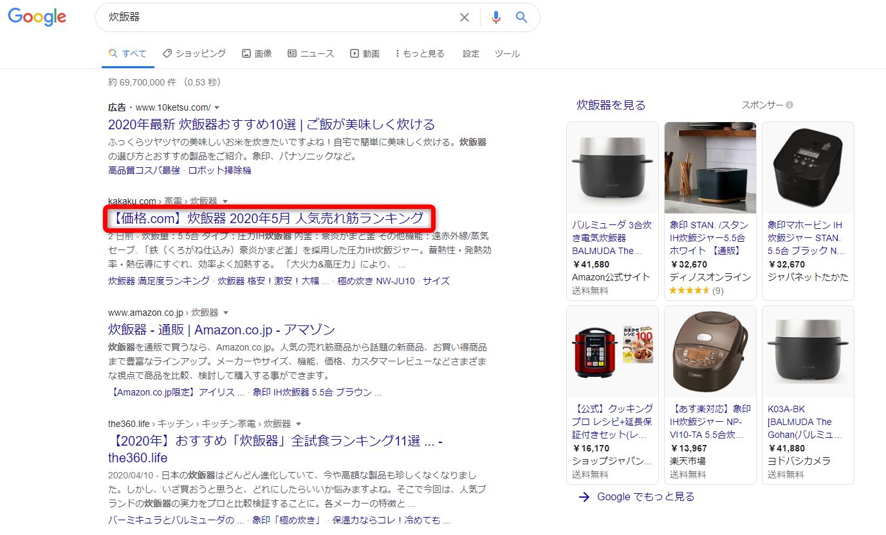Click the arrow icon beside 'Google でもっと見る'
This screenshot has width=886, height=535.
(x=584, y=496)
